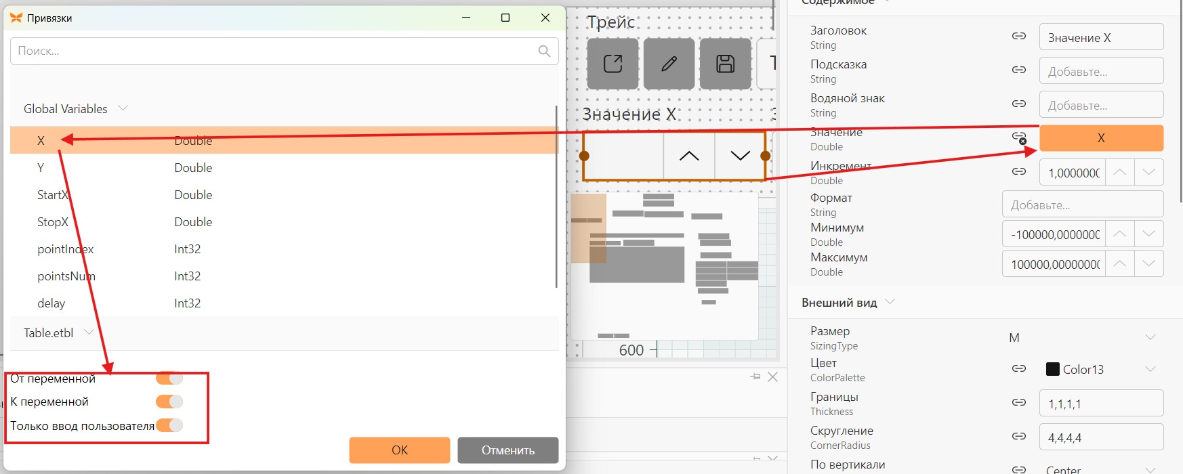Disable the К переменной switch

[x=169, y=402]
